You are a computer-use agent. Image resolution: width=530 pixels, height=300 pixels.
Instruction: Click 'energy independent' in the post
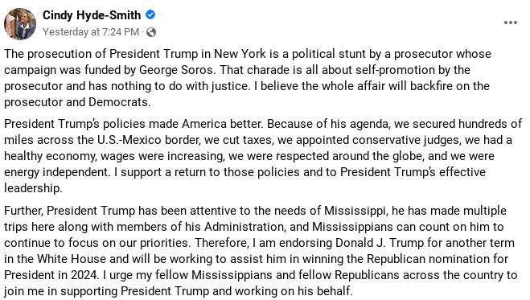tap(57, 172)
